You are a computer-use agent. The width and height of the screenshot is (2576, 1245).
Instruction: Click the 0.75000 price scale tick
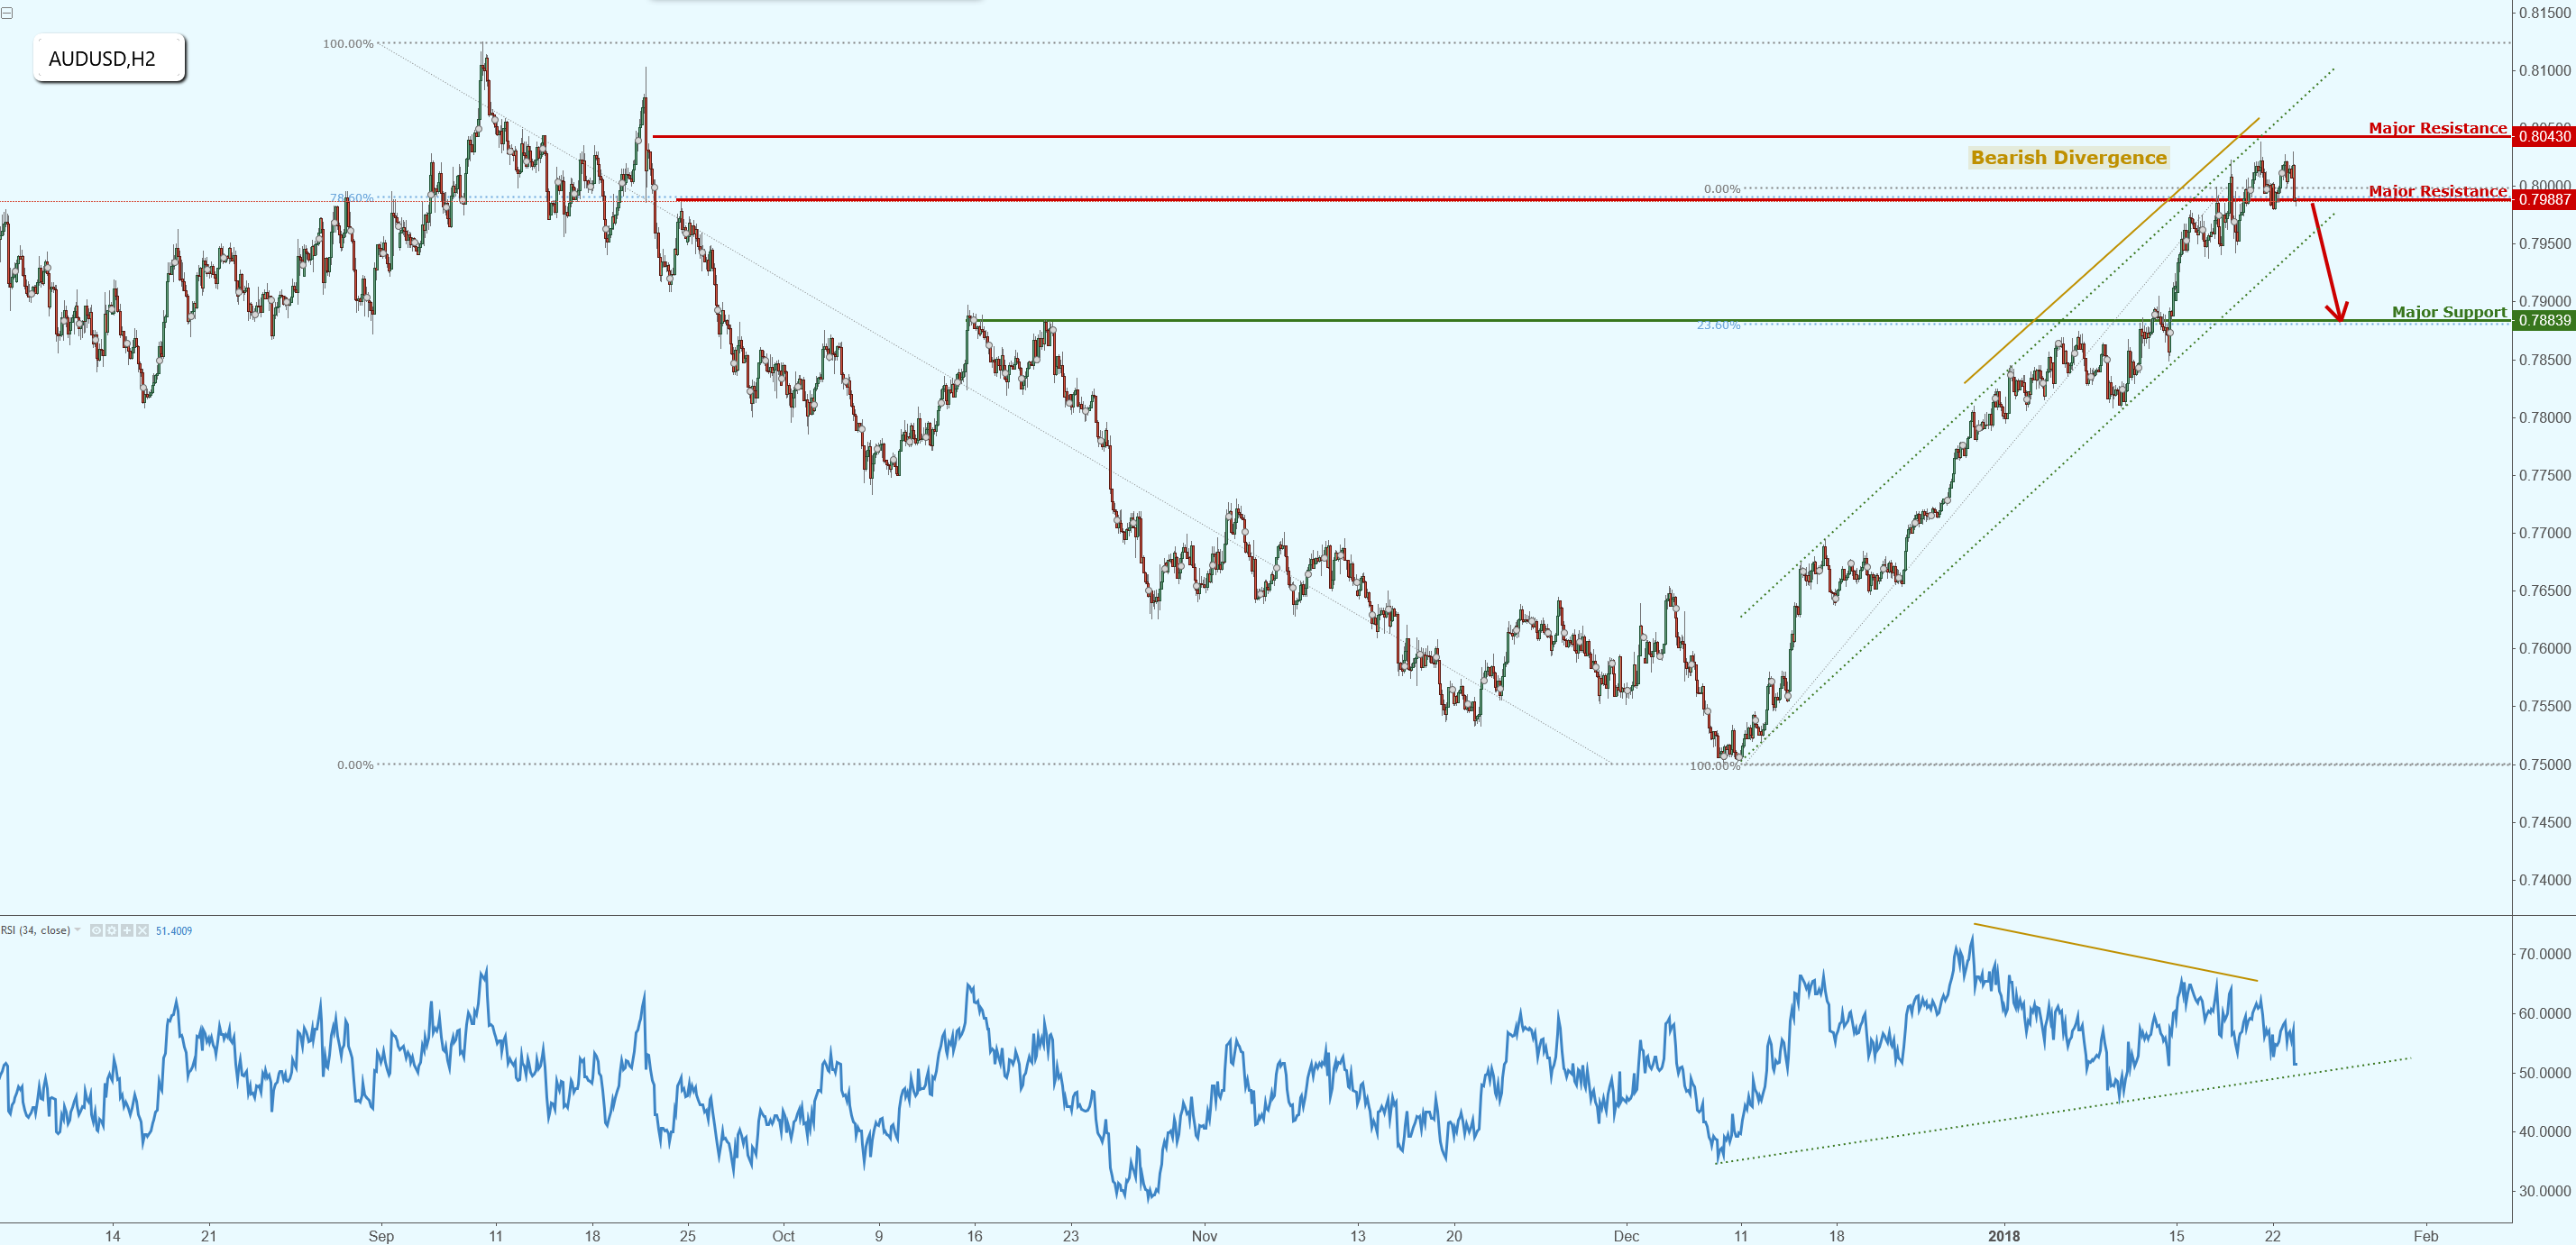2544,765
